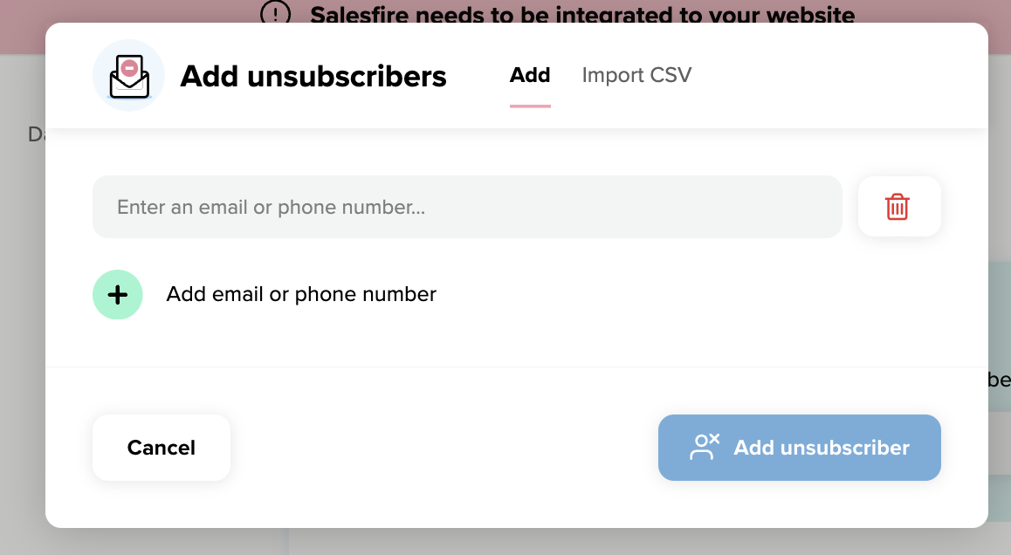Switch to the Import CSV tab
The width and height of the screenshot is (1011, 555).
click(636, 75)
